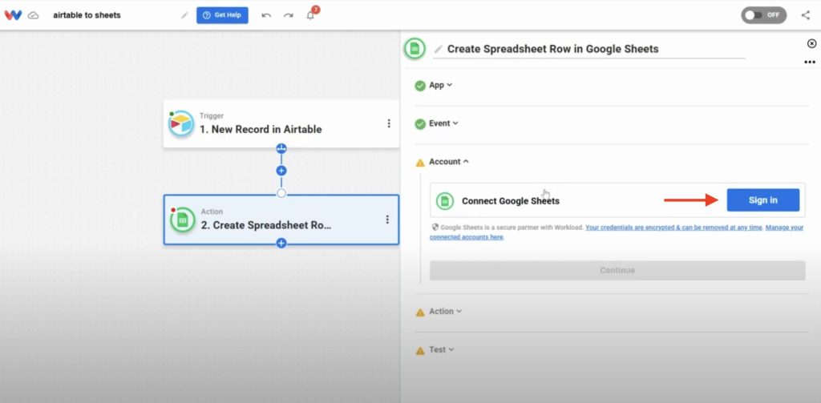Expand the Event section
Screen dimensions: 821x403
coord(443,123)
